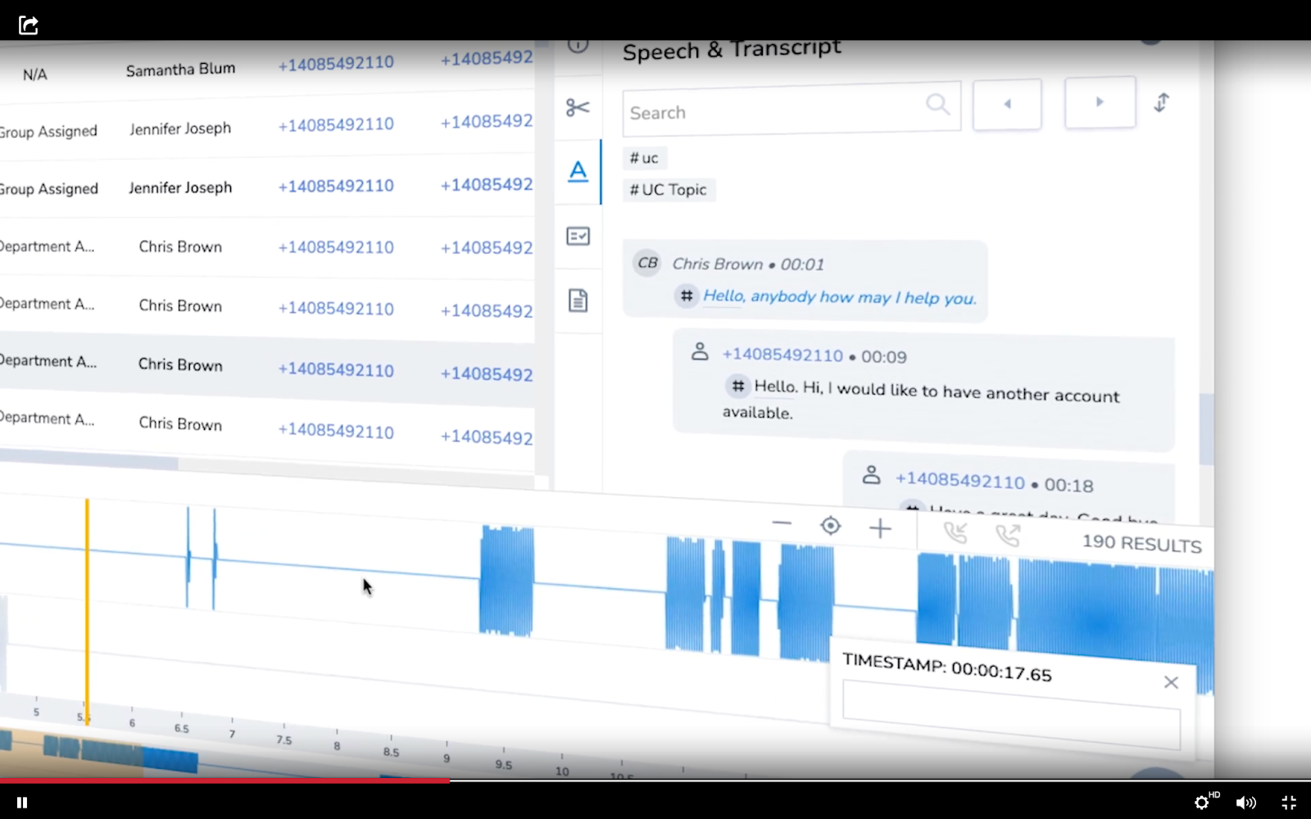Pause the video playback
The image size is (1311, 819).
[22, 803]
